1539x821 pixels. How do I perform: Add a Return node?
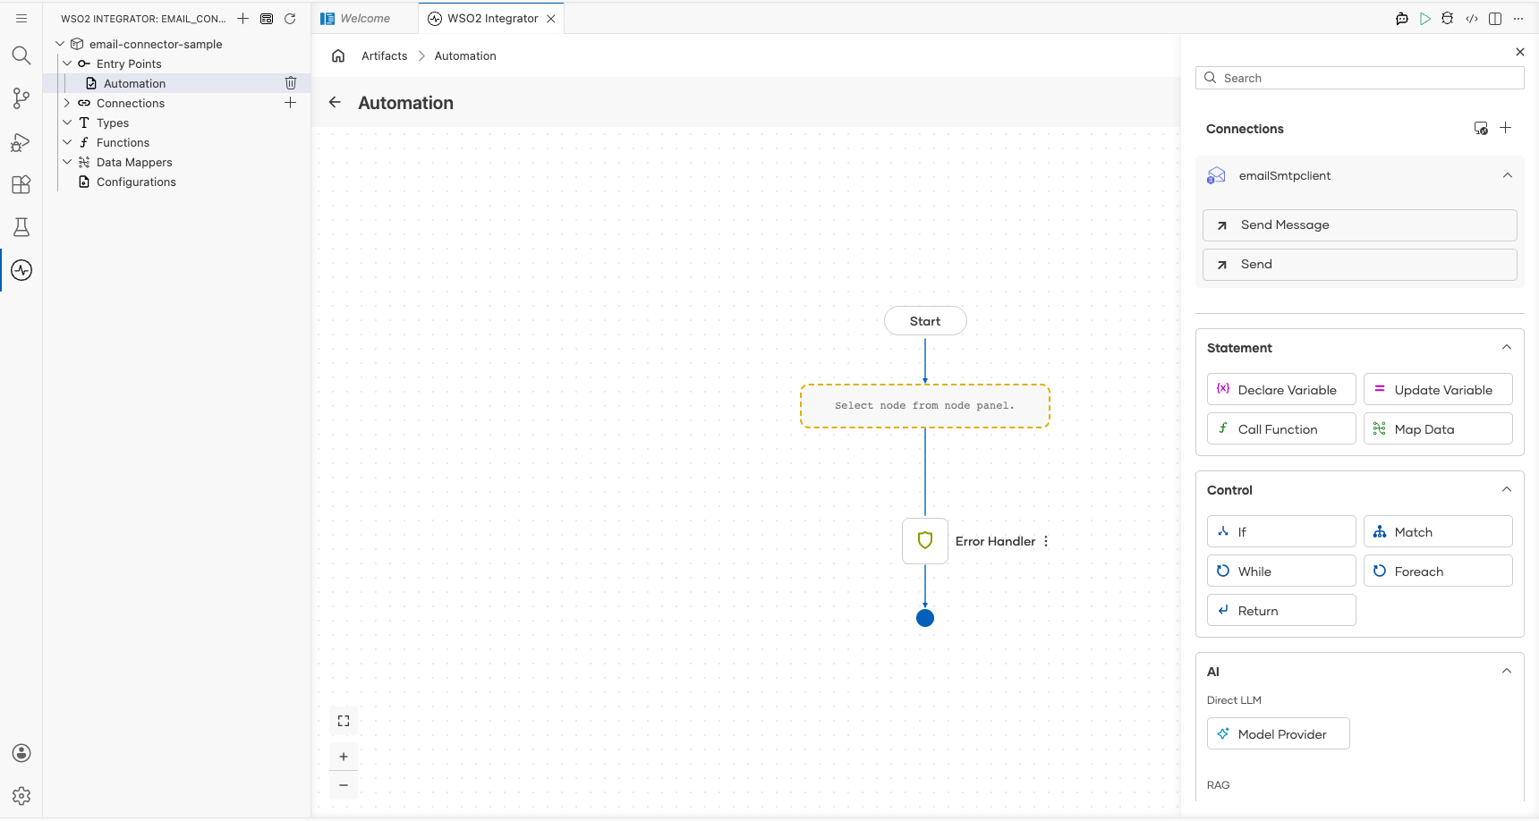click(x=1281, y=610)
